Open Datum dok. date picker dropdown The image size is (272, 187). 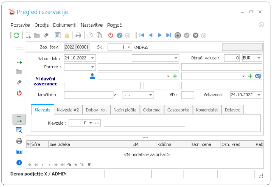93,58
